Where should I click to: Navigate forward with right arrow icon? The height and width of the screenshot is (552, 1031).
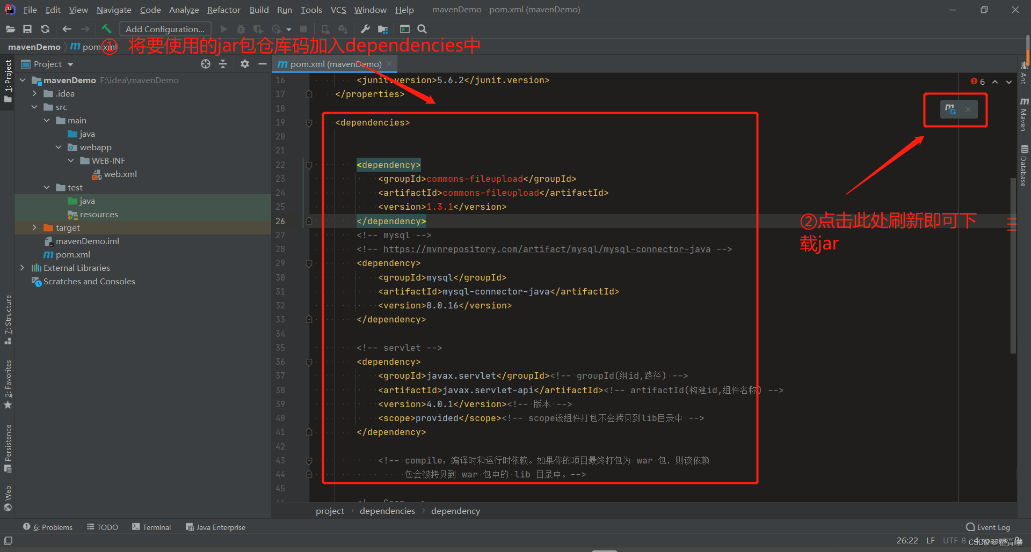pyautogui.click(x=85, y=29)
